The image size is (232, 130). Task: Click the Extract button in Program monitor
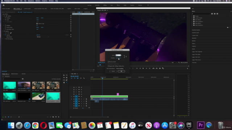tap(157, 68)
